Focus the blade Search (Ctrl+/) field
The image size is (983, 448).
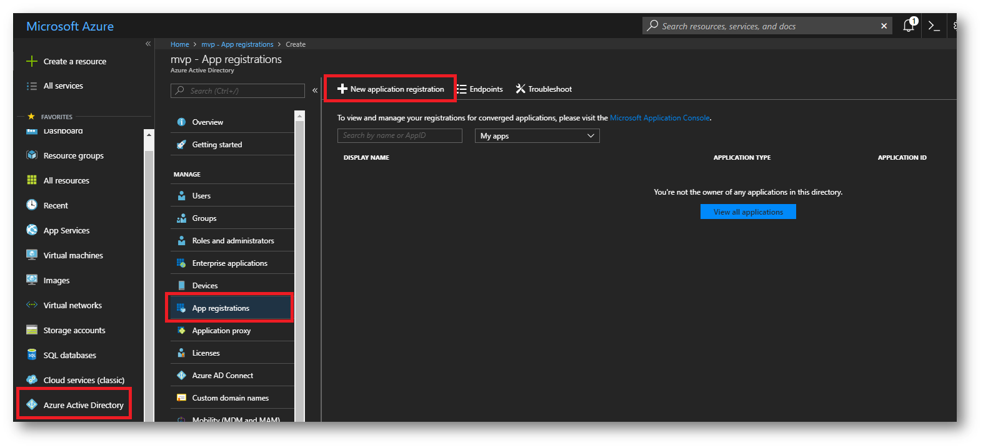(x=237, y=90)
